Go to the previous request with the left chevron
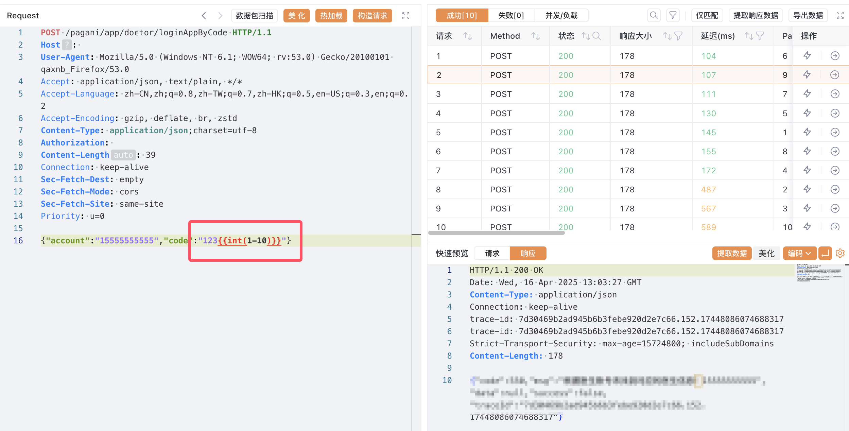Viewport: 849px width, 431px height. coord(204,16)
